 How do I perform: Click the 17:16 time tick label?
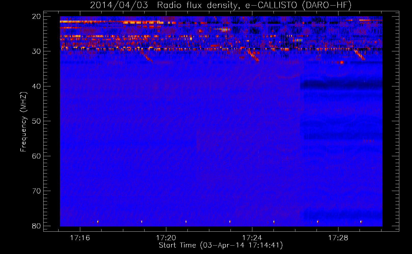pos(80,238)
